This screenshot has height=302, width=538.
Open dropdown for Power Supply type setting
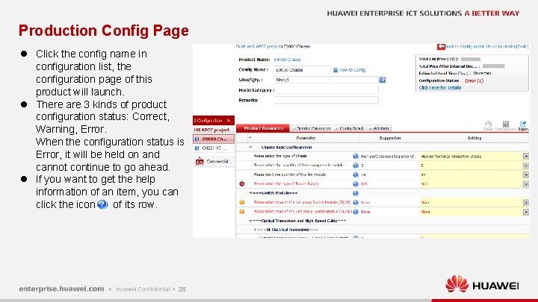point(525,184)
